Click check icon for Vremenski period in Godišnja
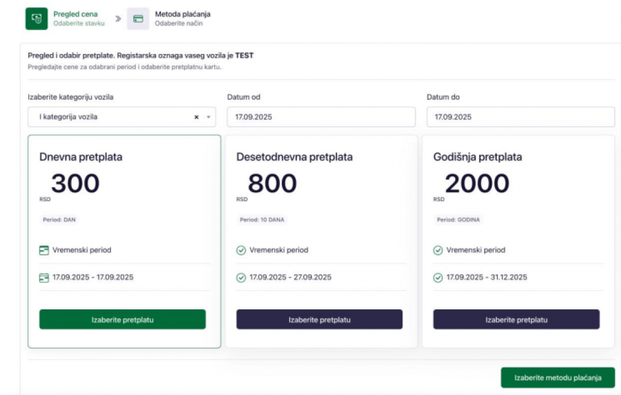The height and width of the screenshot is (395, 621). (438, 250)
